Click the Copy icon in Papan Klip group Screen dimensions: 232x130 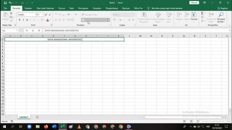[x=11, y=17]
